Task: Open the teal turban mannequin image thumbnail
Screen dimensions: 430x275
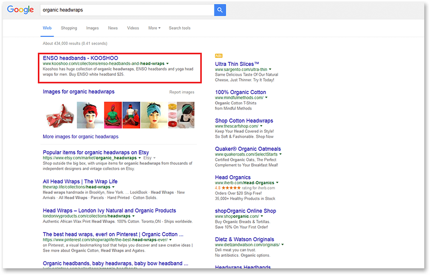Action: [x=153, y=115]
